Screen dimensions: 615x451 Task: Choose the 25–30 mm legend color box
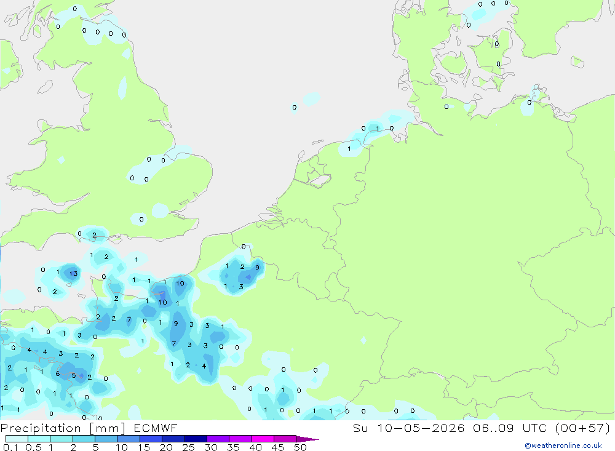[x=196, y=439]
